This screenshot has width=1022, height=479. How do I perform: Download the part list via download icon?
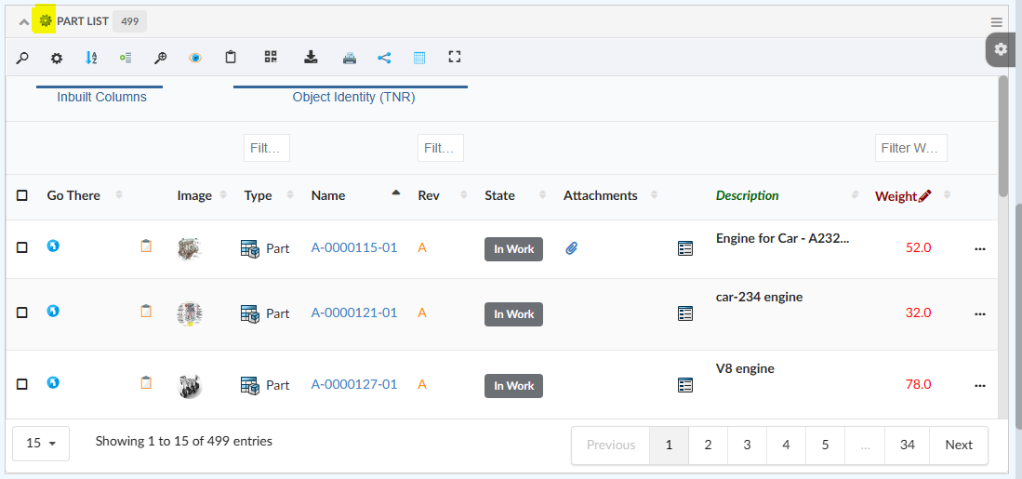pyautogui.click(x=312, y=58)
